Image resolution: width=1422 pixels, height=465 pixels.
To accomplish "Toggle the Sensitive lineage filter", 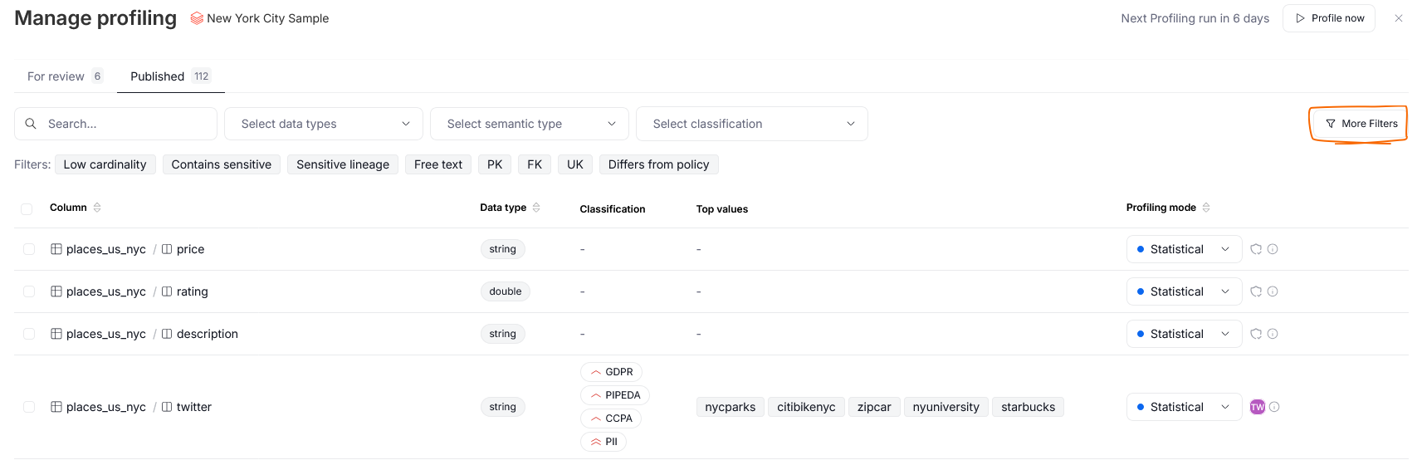I will [x=343, y=164].
